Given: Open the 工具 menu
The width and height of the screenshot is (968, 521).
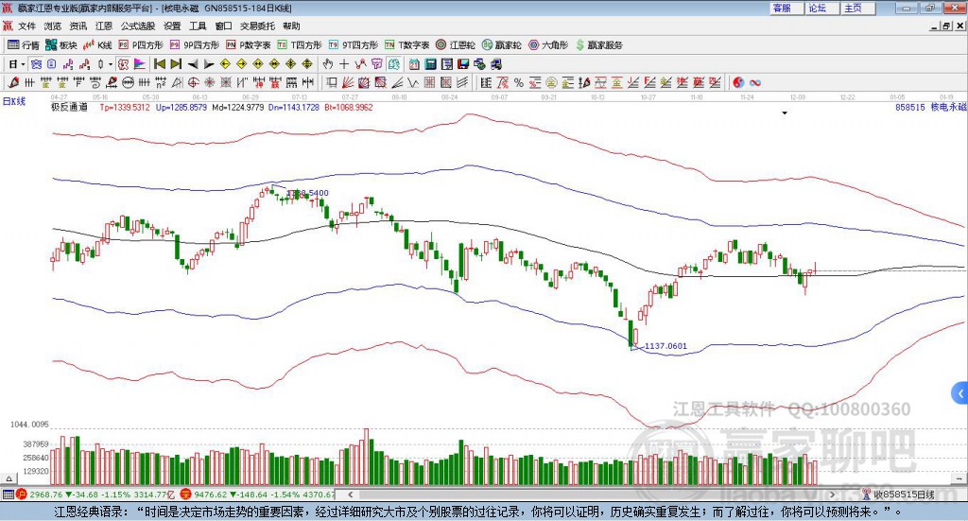Looking at the screenshot, I should tap(198, 26).
